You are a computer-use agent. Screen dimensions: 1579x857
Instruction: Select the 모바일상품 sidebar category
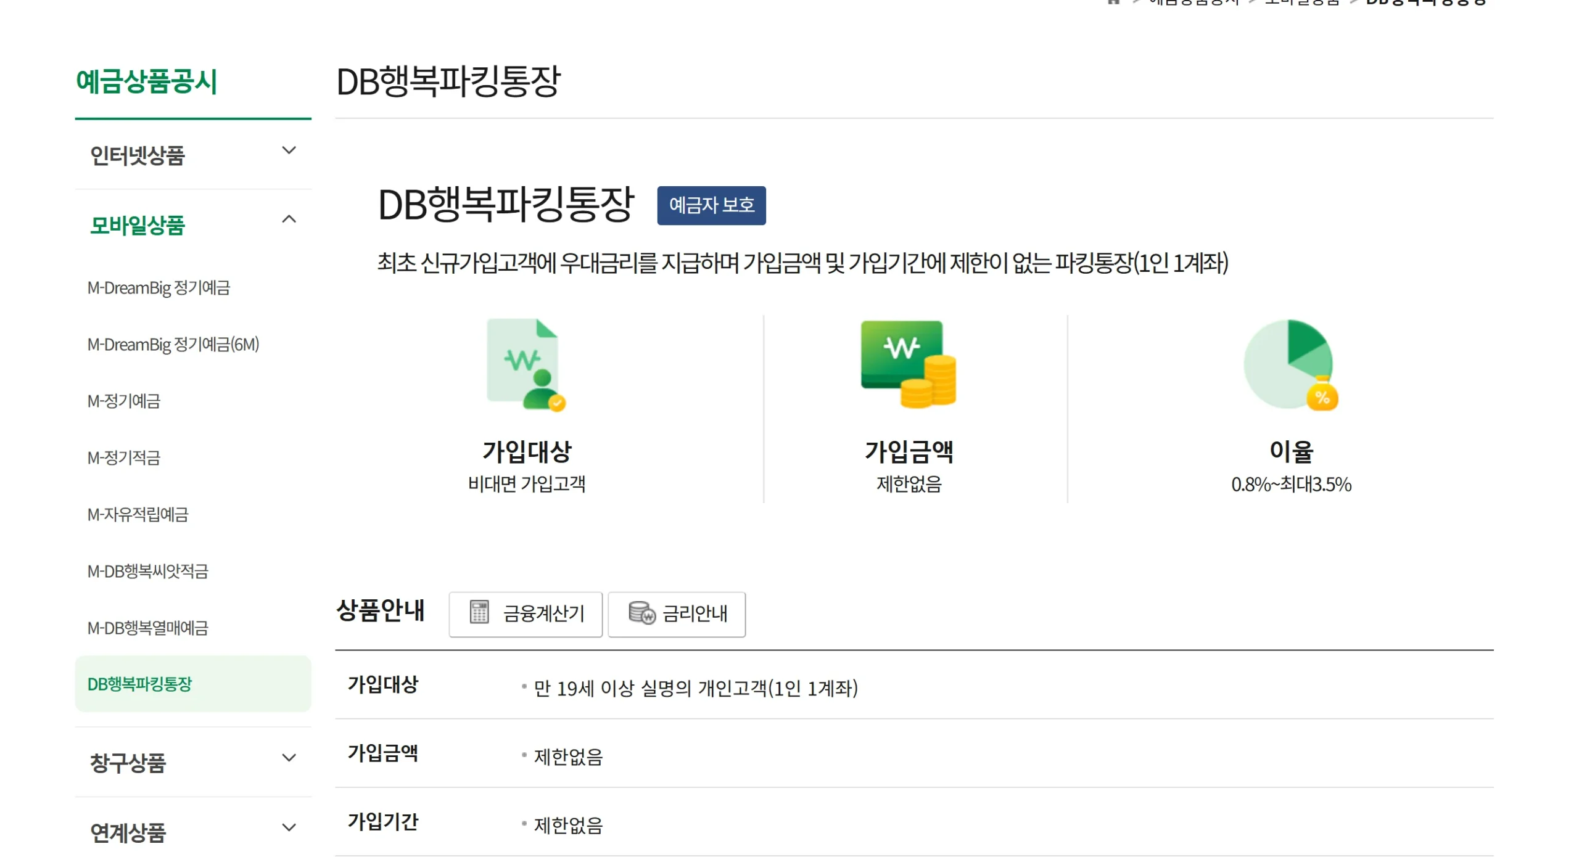pos(137,225)
